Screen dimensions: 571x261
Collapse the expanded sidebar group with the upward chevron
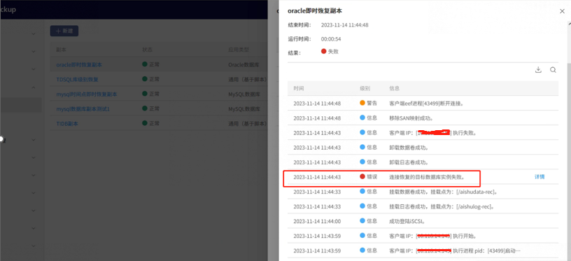point(34,87)
